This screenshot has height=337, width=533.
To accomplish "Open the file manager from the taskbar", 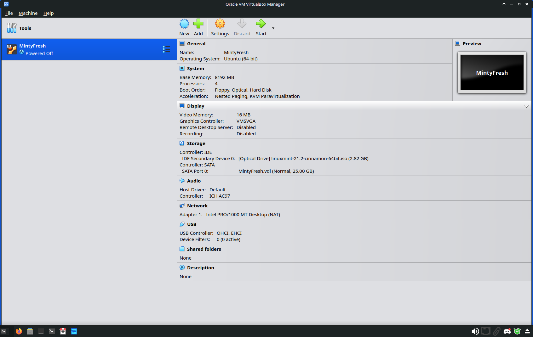I will tap(30, 331).
